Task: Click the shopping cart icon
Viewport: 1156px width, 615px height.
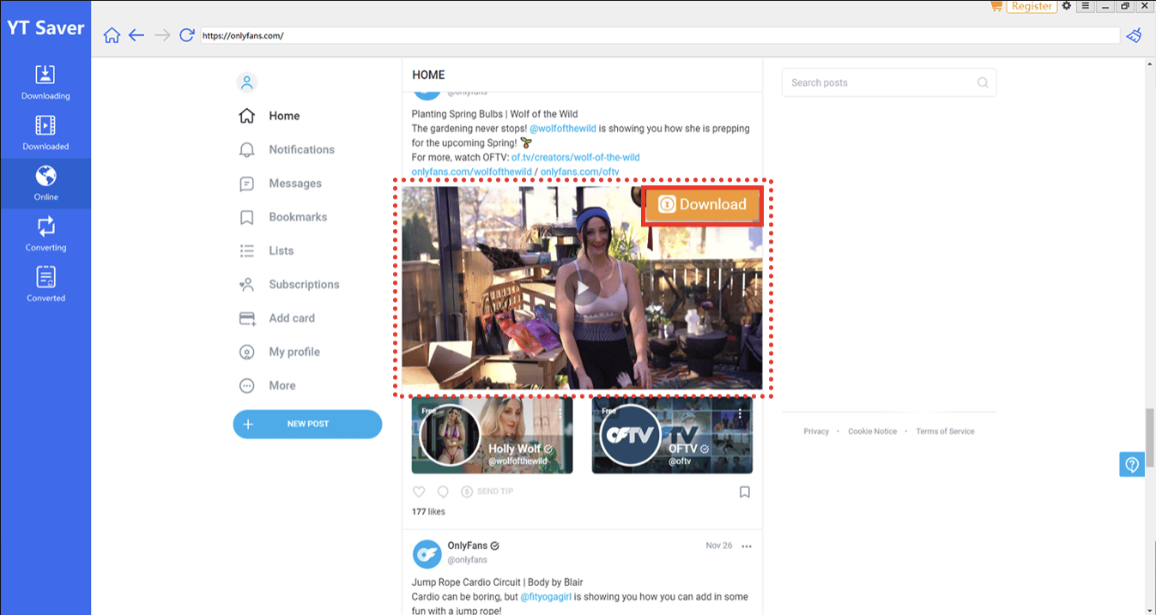Action: coord(996,6)
